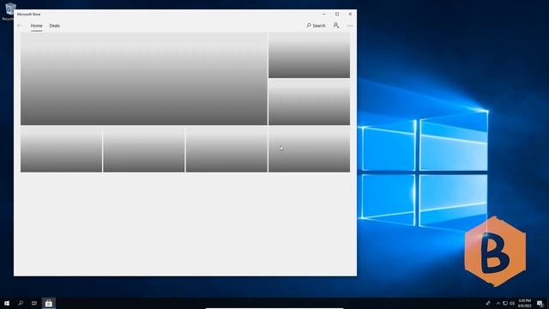
Task: Minimize the Microsoft Store window
Action: 324,14
